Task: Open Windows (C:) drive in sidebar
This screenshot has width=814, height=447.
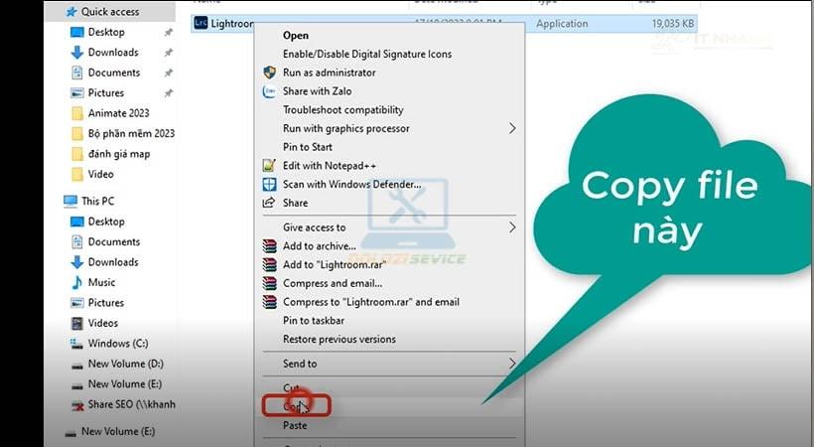Action: (118, 344)
